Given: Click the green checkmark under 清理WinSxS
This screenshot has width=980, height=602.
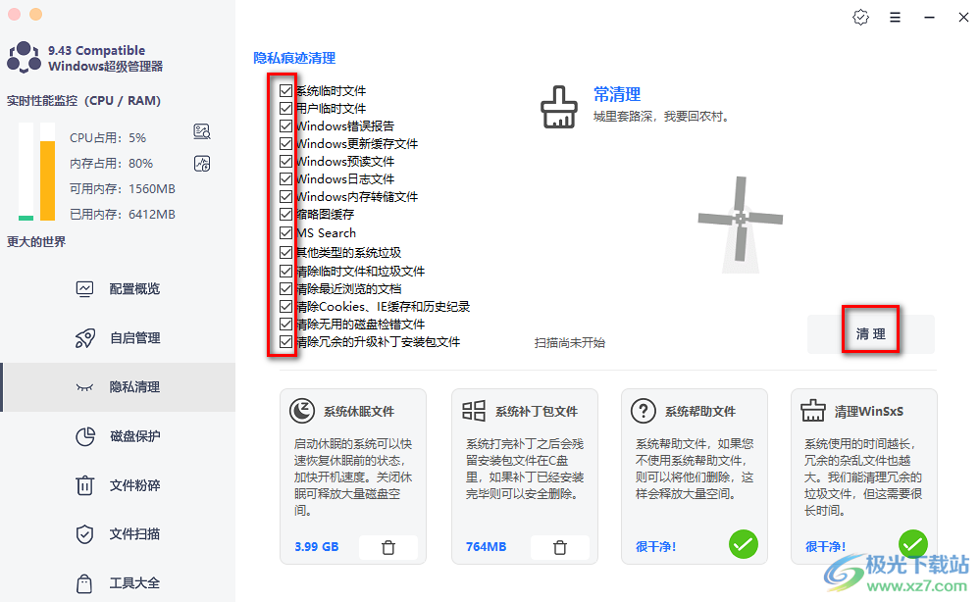Looking at the screenshot, I should [913, 543].
